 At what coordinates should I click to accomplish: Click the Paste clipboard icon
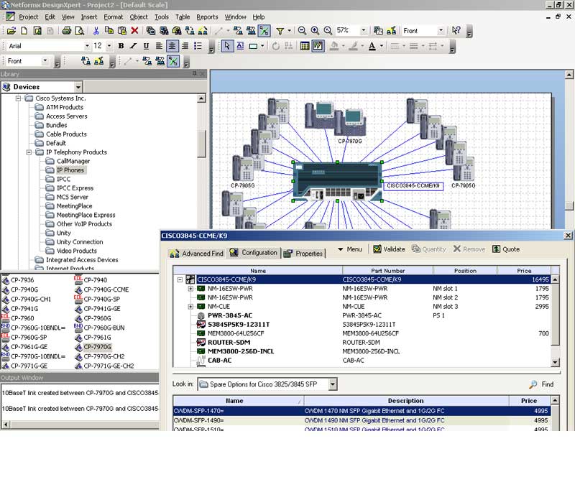[x=121, y=31]
